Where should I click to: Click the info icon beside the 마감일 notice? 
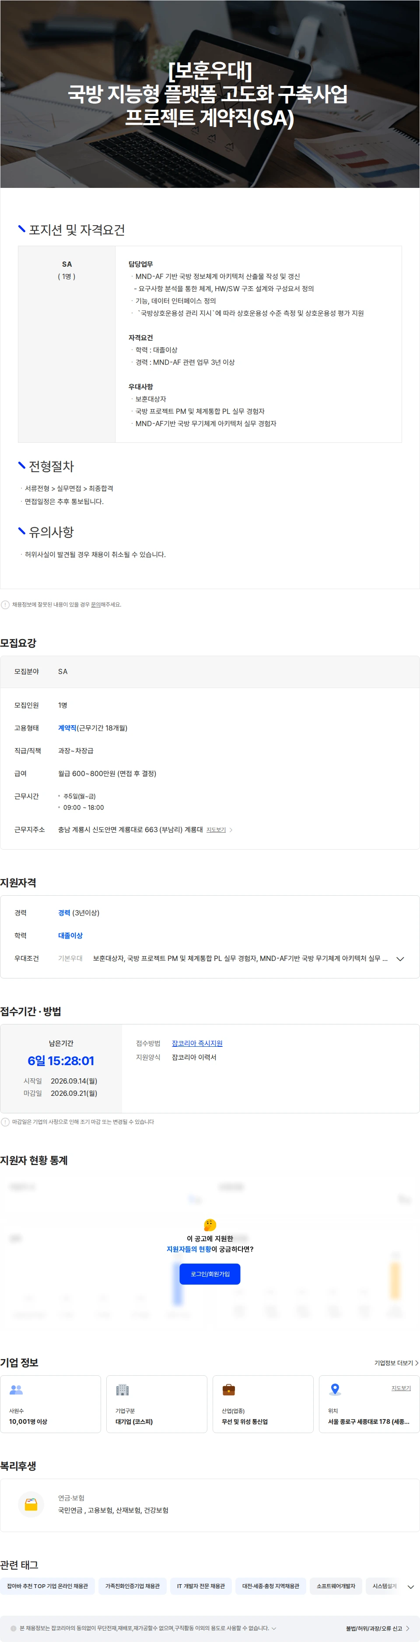tap(5, 1122)
